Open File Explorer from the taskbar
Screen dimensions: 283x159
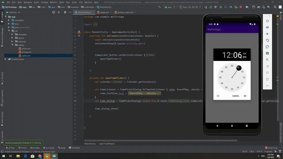point(18,156)
